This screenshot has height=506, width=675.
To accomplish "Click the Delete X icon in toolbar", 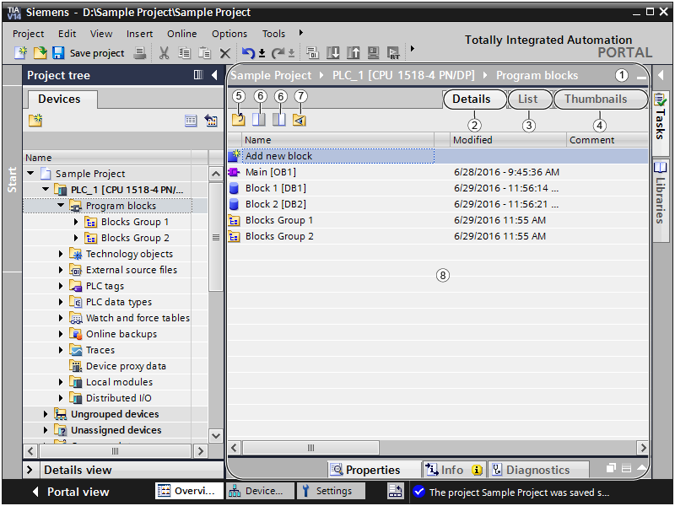I will click(225, 53).
